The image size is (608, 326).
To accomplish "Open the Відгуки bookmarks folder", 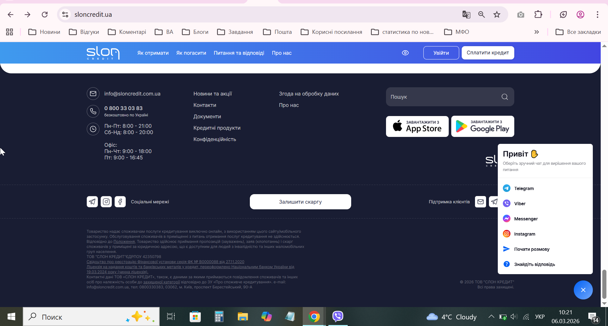I will click(x=84, y=32).
